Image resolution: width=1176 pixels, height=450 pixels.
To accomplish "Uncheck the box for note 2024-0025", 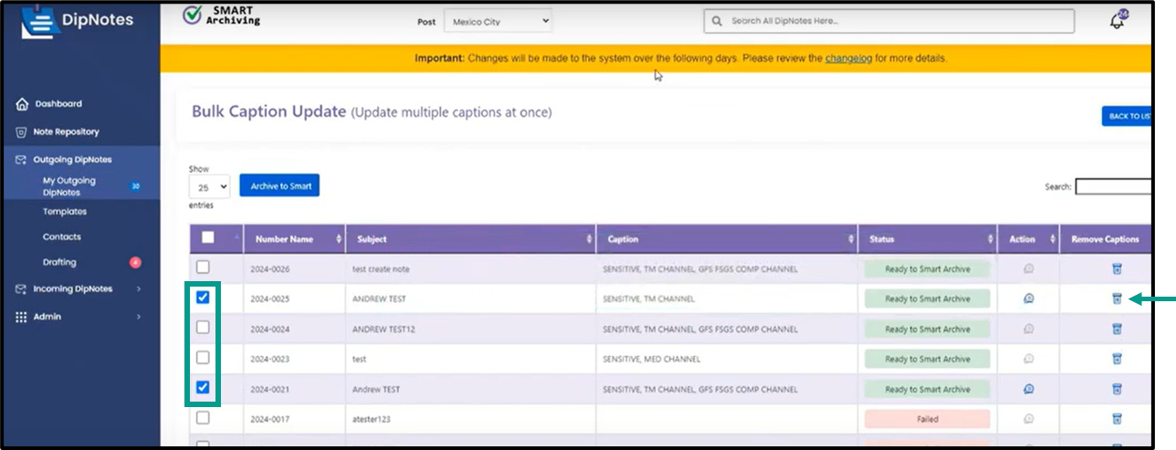I will 203,297.
